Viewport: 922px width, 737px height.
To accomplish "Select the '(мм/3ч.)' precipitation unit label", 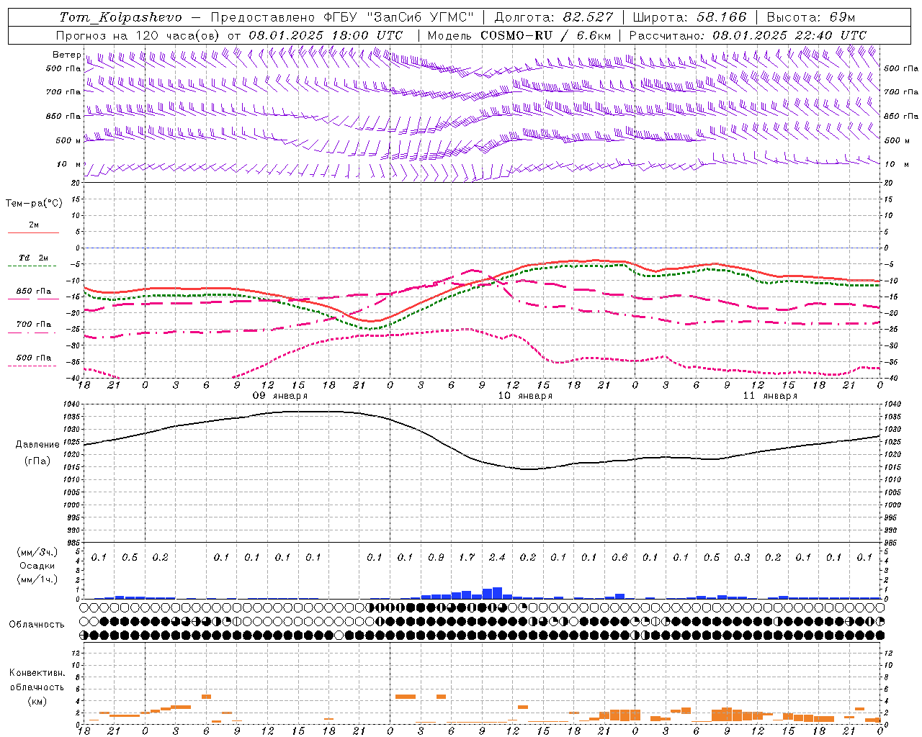I will [x=37, y=552].
